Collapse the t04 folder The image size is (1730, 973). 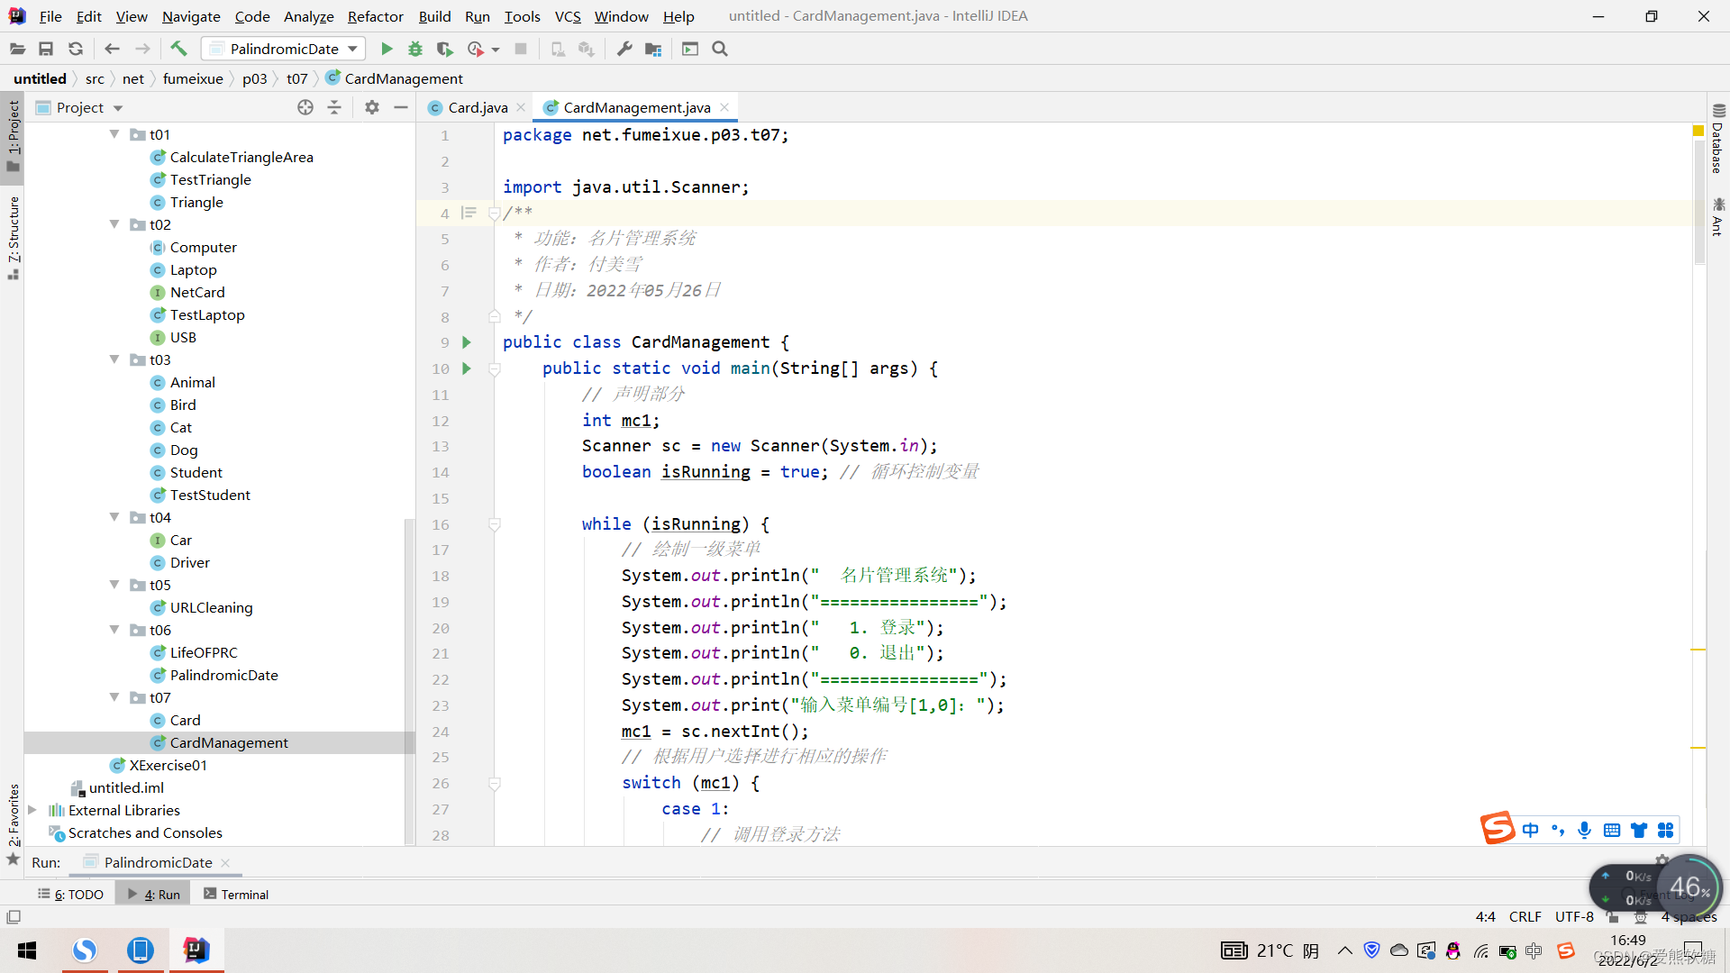click(x=114, y=517)
